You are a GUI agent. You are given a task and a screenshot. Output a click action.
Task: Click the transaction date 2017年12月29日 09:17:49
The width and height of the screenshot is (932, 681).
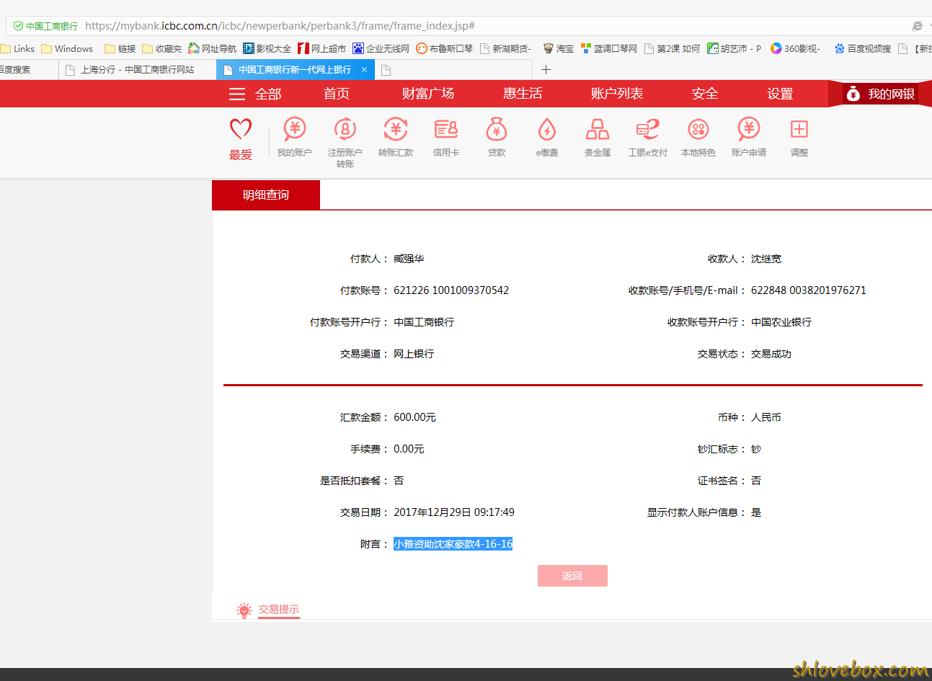pos(454,512)
